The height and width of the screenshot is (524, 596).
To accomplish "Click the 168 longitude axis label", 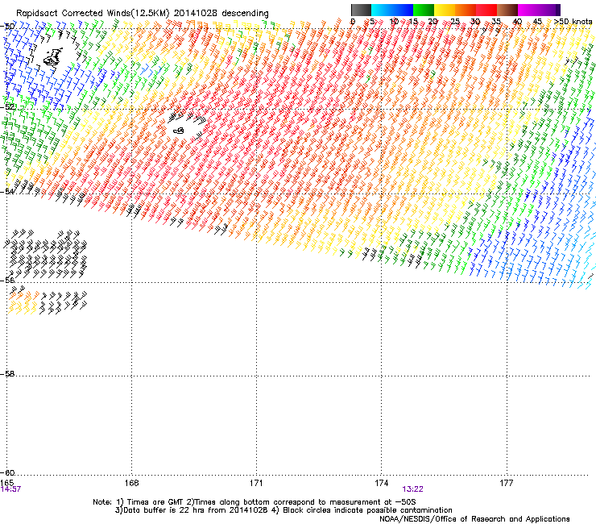I will [131, 483].
